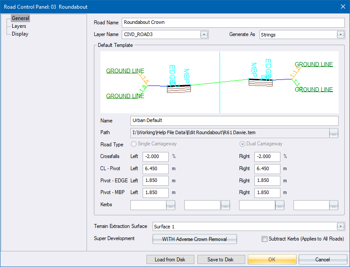Enable Subtract Kerbs checkbox
Image resolution: width=350 pixels, height=267 pixels.
265,239
